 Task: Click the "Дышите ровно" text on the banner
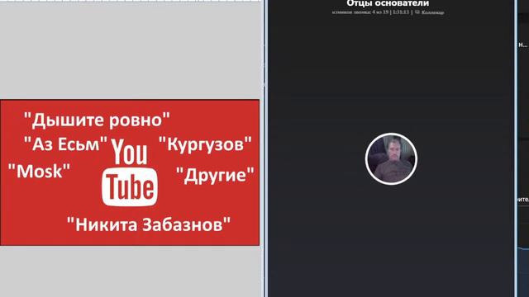pyautogui.click(x=97, y=120)
